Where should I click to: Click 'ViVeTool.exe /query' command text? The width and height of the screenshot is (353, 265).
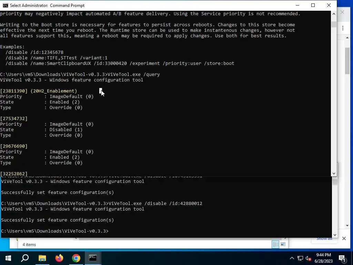pyautogui.click(x=134, y=75)
